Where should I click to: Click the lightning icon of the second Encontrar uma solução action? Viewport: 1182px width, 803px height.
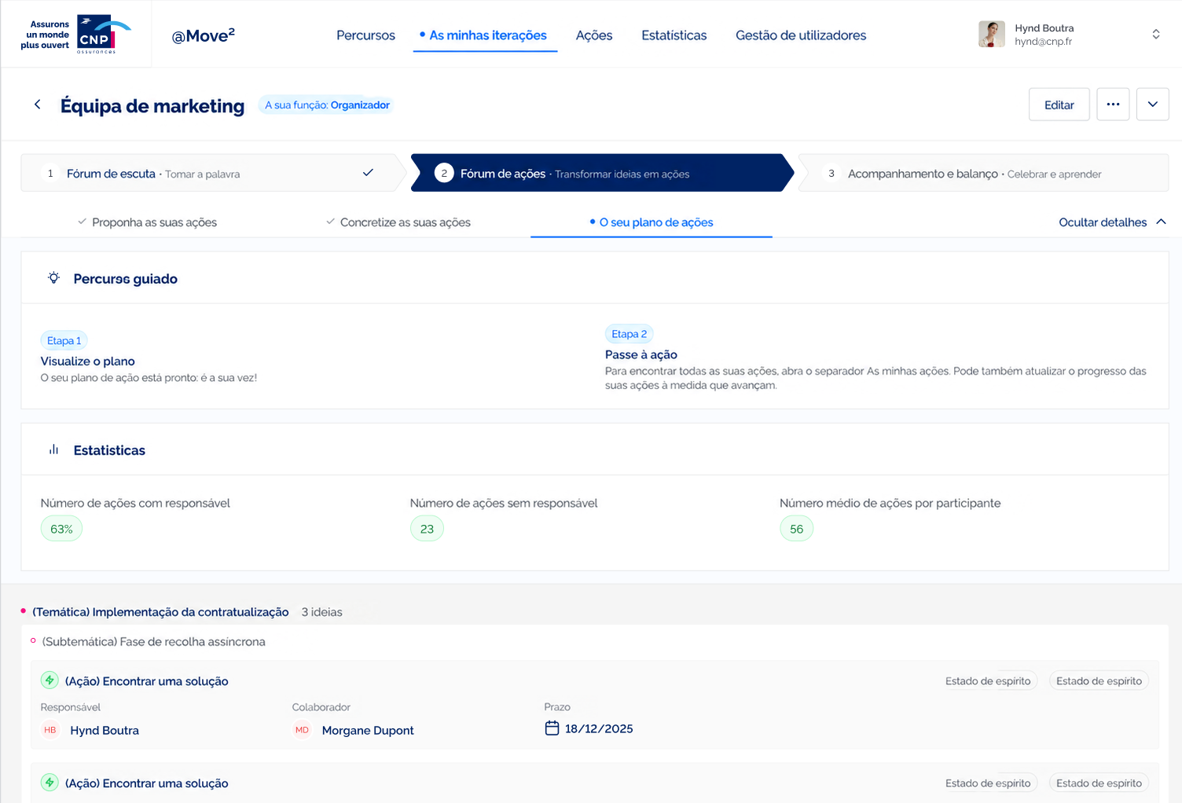[x=50, y=783]
